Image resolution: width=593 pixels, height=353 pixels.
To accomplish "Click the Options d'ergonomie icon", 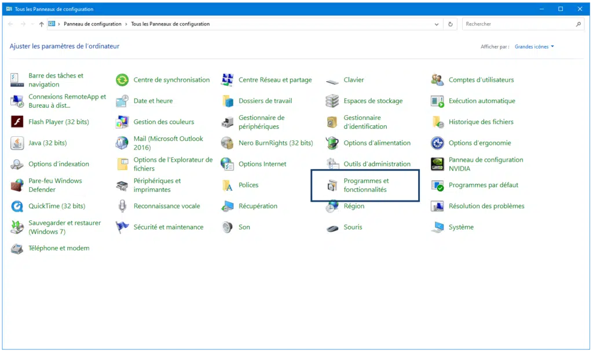I will click(438, 143).
